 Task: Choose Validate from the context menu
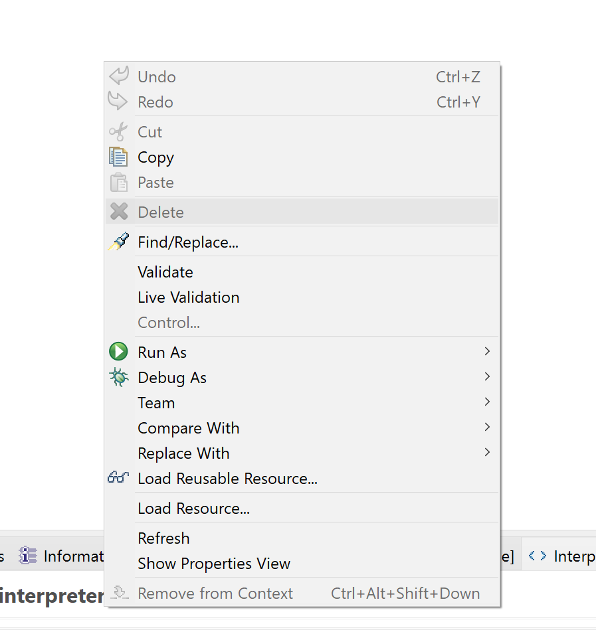(x=165, y=272)
